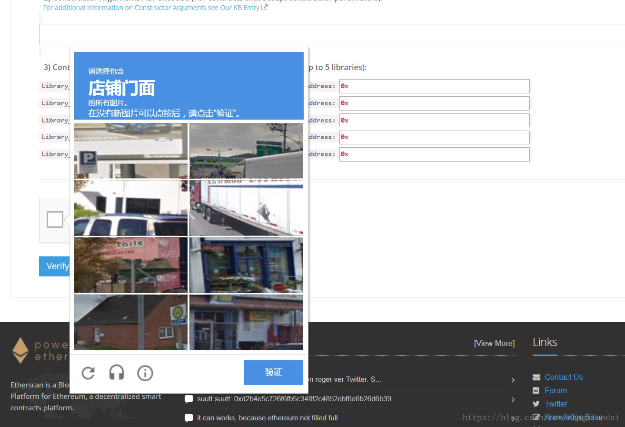Click the blue Verify button

54,266
